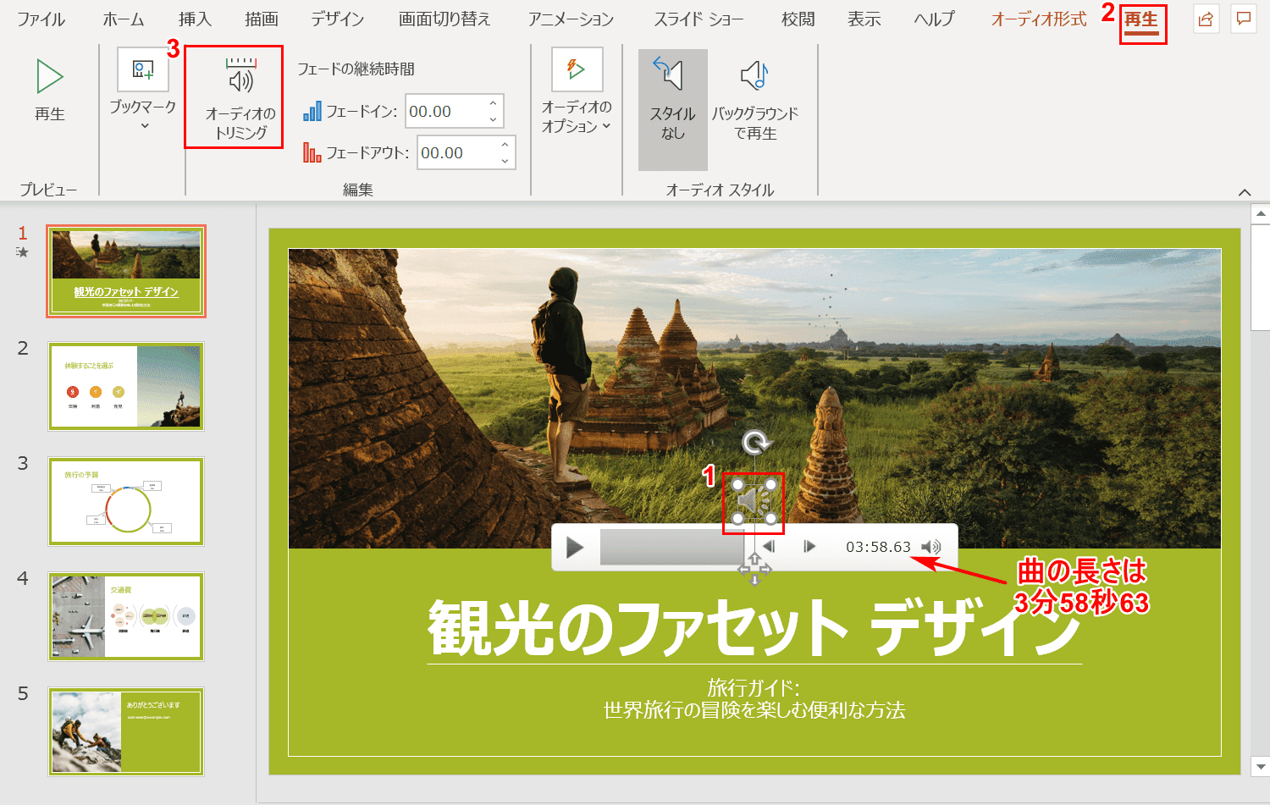This screenshot has width=1270, height=805.
Task: Select slide 4 thumbnail with airplane
Action: pyautogui.click(x=126, y=616)
